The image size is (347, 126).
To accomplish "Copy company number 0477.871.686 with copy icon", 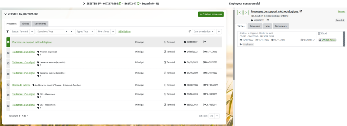I will click(x=120, y=3).
